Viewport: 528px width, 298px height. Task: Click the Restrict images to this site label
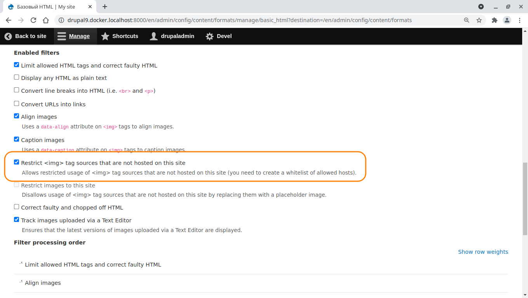[x=58, y=185]
